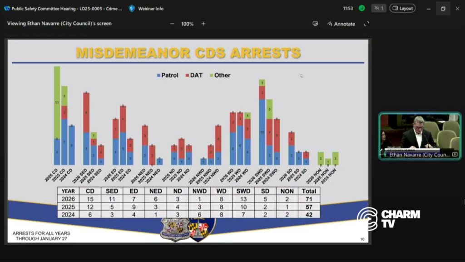This screenshot has height=262, width=465.
Task: Toggle the hidden participants counter
Action: coord(379,8)
